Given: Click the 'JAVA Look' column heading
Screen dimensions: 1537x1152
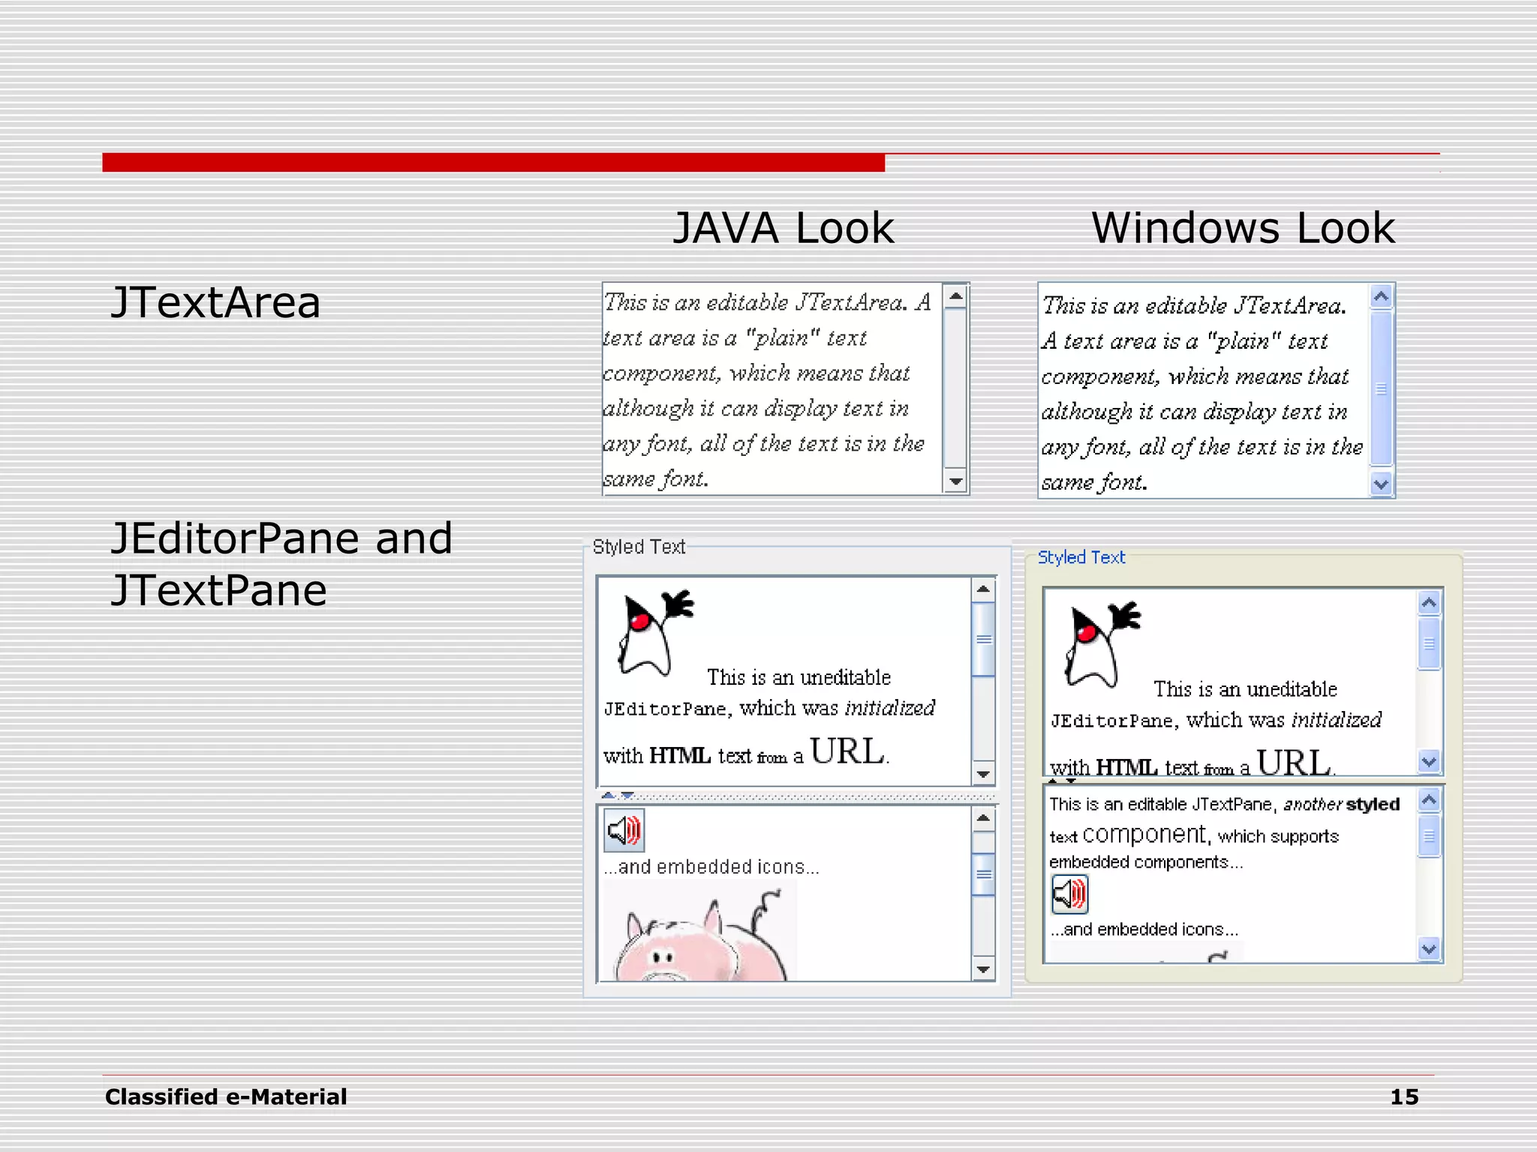Looking at the screenshot, I should point(784,228).
